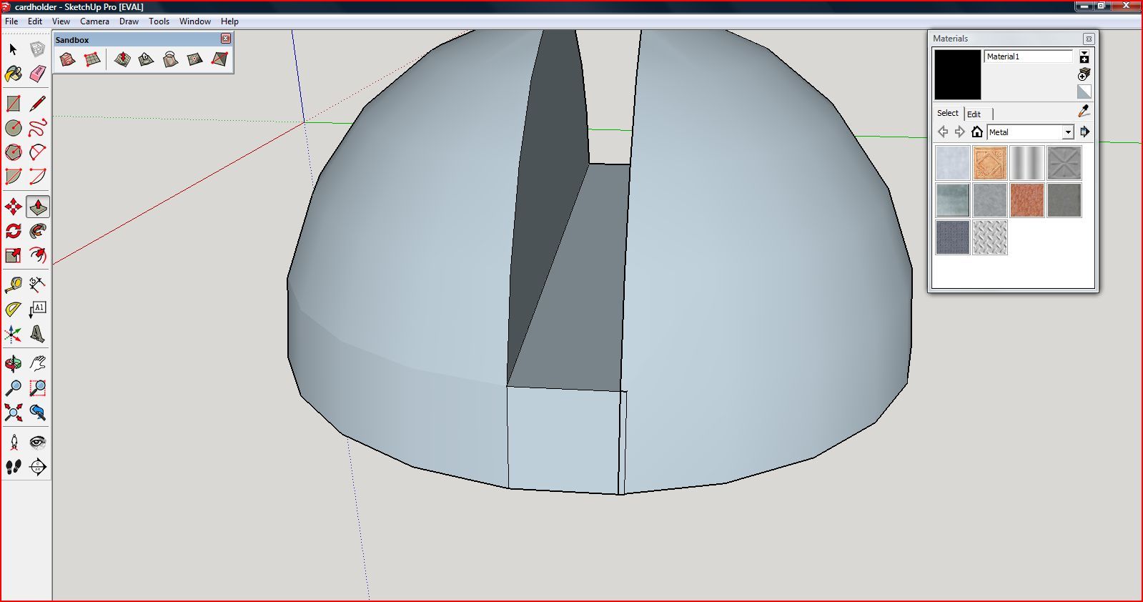
Task: Click the Zoom Extents tool
Action: (13, 412)
